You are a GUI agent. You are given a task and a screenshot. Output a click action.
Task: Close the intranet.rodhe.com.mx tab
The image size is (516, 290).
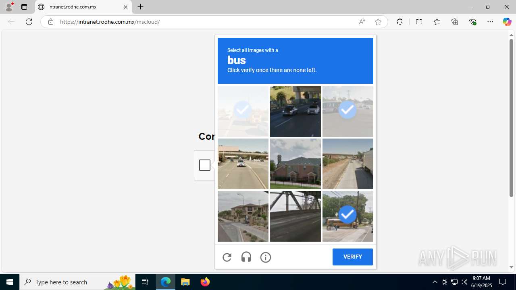tap(125, 7)
